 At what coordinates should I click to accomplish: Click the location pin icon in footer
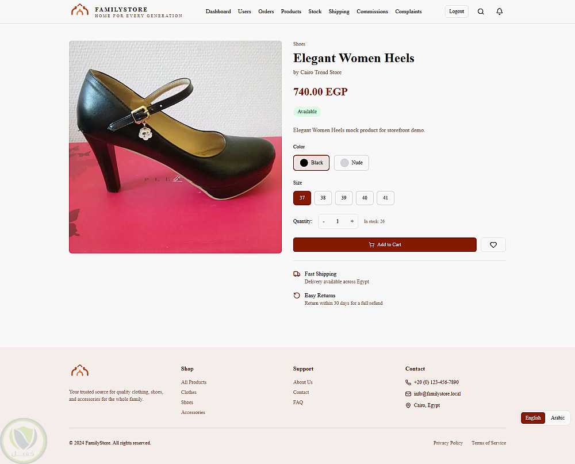pyautogui.click(x=408, y=405)
